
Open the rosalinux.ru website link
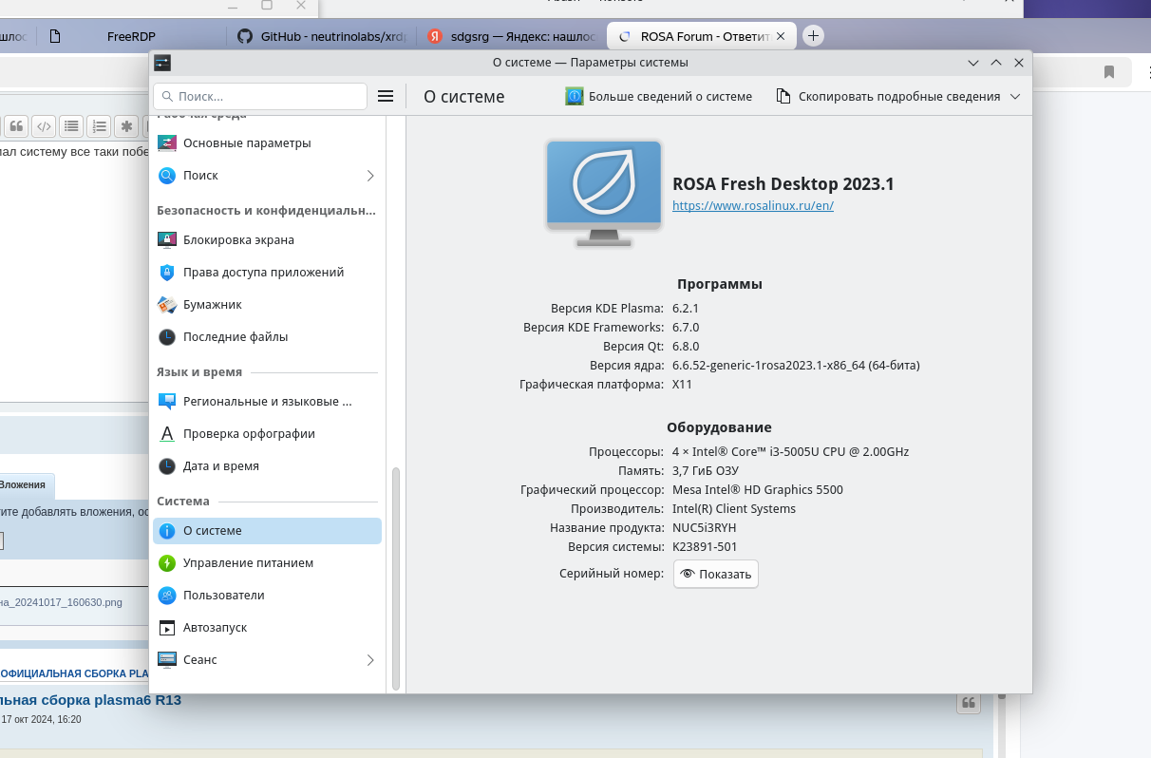752,205
